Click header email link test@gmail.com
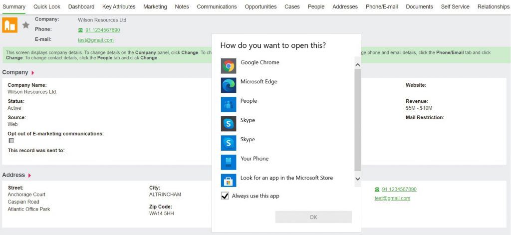This screenshot has width=511, height=235. tap(96, 40)
